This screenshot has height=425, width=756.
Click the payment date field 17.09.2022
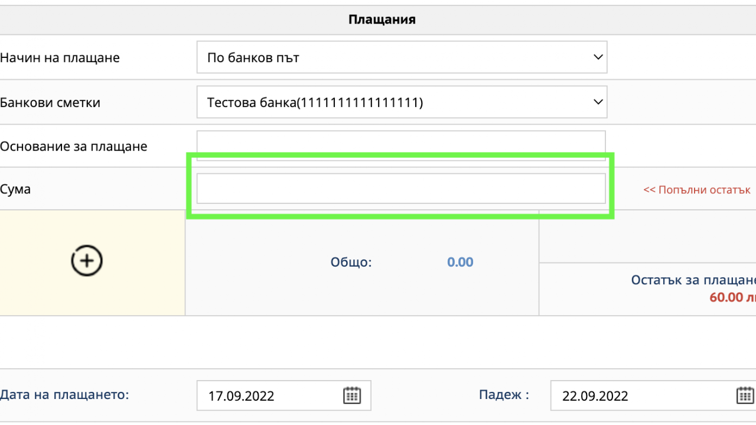pyautogui.click(x=283, y=395)
